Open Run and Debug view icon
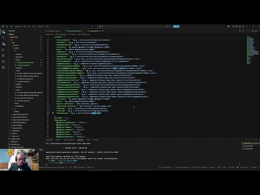This screenshot has height=195, width=260. coord(3,50)
